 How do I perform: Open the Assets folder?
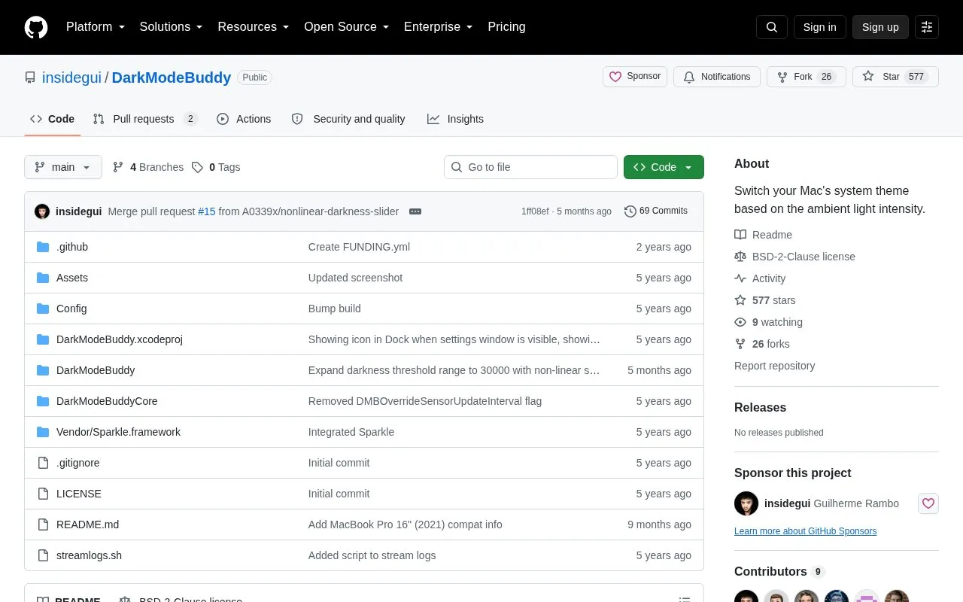click(x=72, y=278)
